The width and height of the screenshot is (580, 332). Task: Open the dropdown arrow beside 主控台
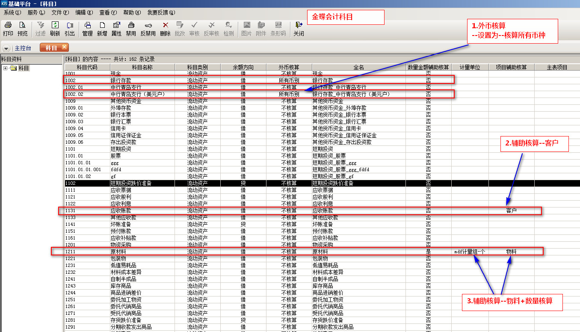pos(6,48)
